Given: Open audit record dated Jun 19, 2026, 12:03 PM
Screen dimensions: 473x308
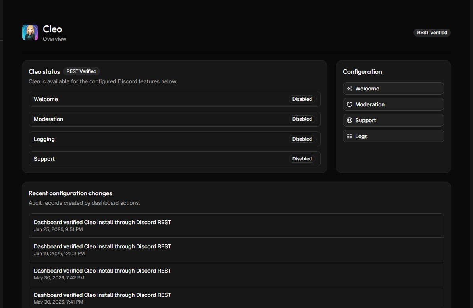Looking at the screenshot, I should pos(236,250).
